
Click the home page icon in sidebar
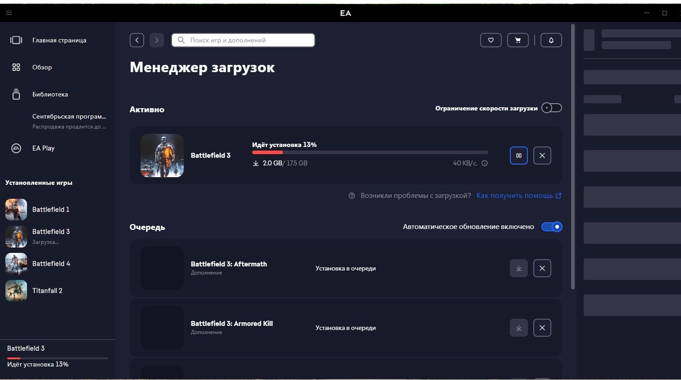tap(16, 40)
